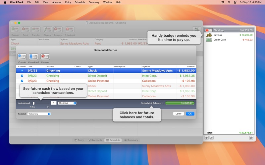Click the Transfer toolbar icon in main window
The height and width of the screenshot is (165, 265).
pos(36,30)
